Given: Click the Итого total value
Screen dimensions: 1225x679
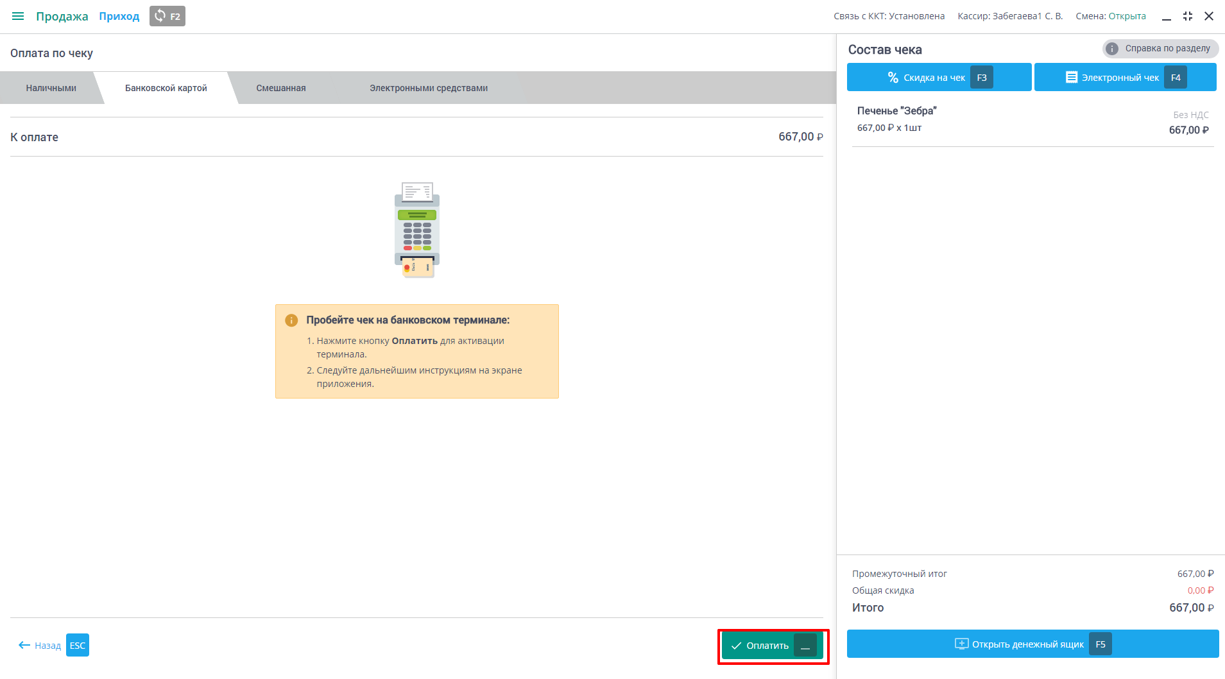Looking at the screenshot, I should click(1192, 608).
